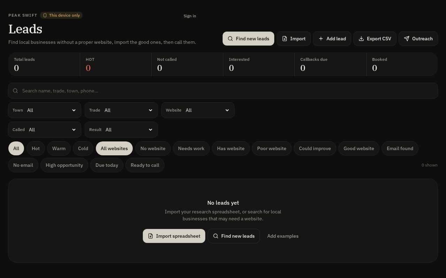This screenshot has height=278, width=446.
Task: Toggle the Poor website filter chip
Action: pyautogui.click(x=272, y=148)
